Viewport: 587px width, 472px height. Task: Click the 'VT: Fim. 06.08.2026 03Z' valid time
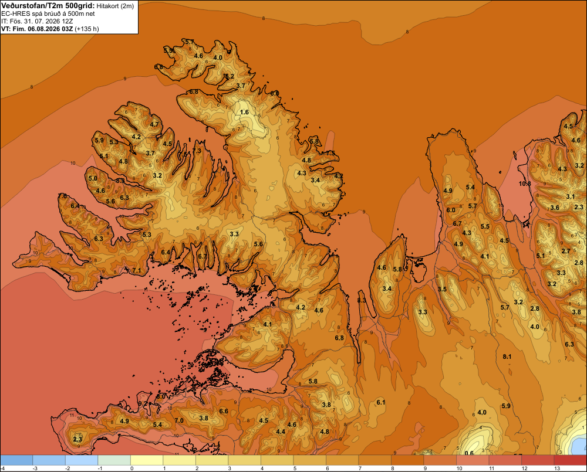(37, 29)
